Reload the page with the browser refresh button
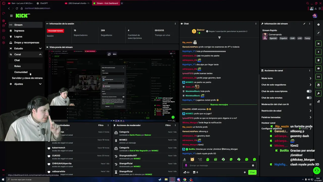The width and height of the screenshot is (323, 182). (x=17, y=8)
